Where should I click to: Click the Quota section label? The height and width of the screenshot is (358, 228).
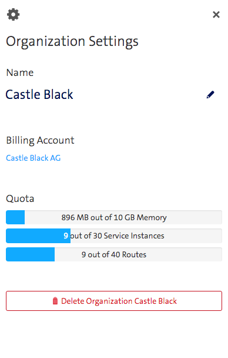point(20,198)
